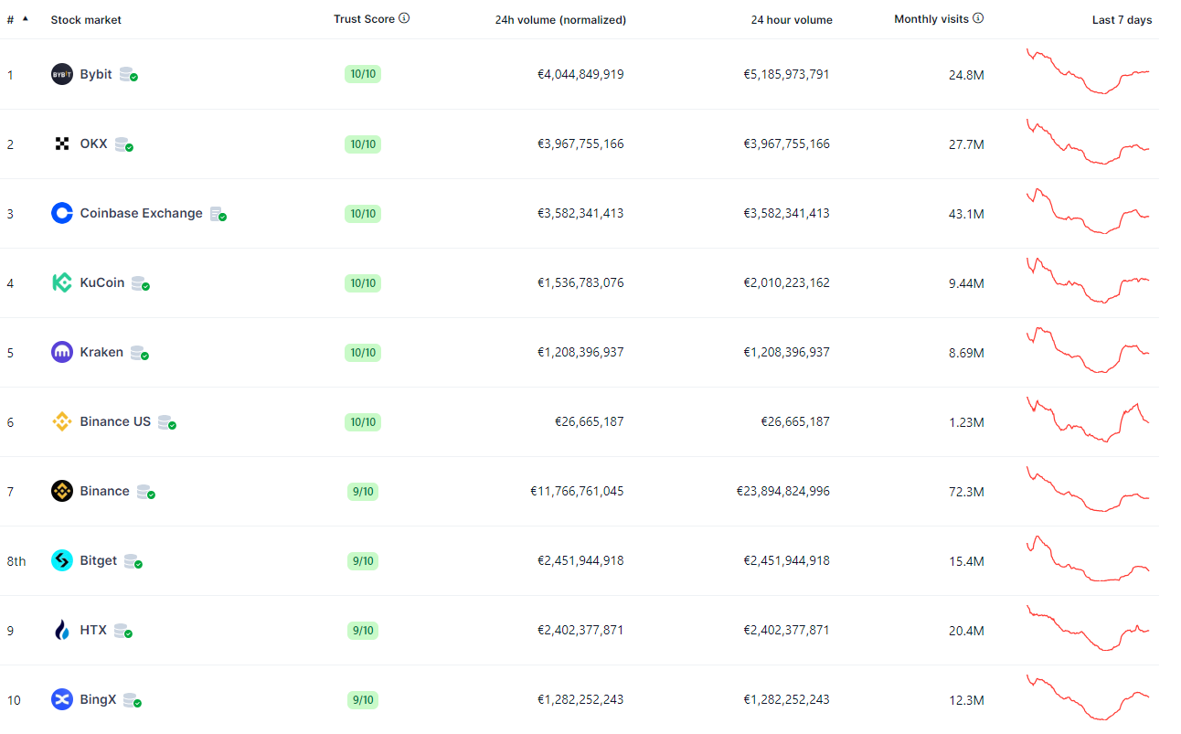Open the Binance US exchange link
The height and width of the screenshot is (734, 1181).
[115, 421]
